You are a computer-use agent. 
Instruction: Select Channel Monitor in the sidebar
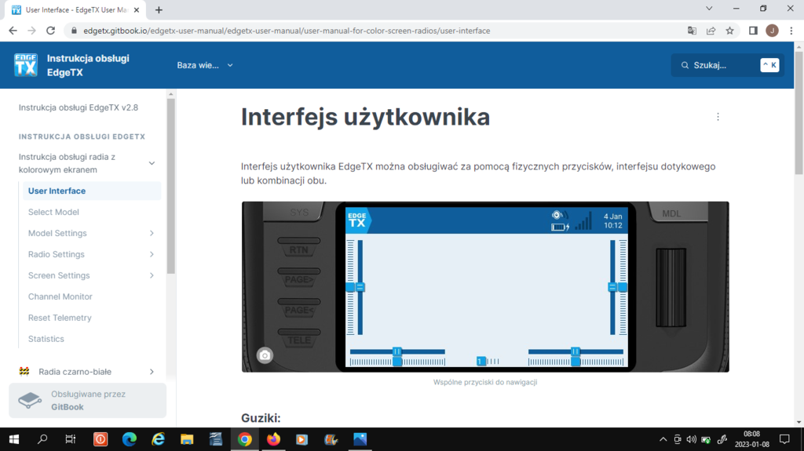pyautogui.click(x=60, y=296)
